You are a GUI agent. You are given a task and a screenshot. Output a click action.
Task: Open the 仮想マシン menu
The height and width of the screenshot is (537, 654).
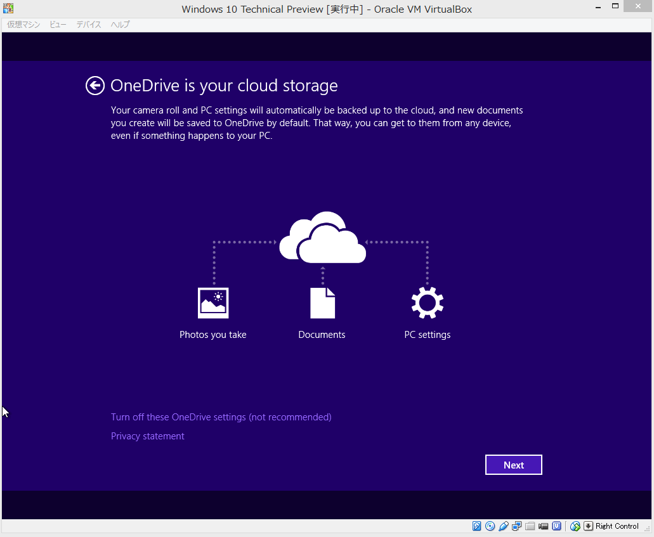pyautogui.click(x=23, y=25)
